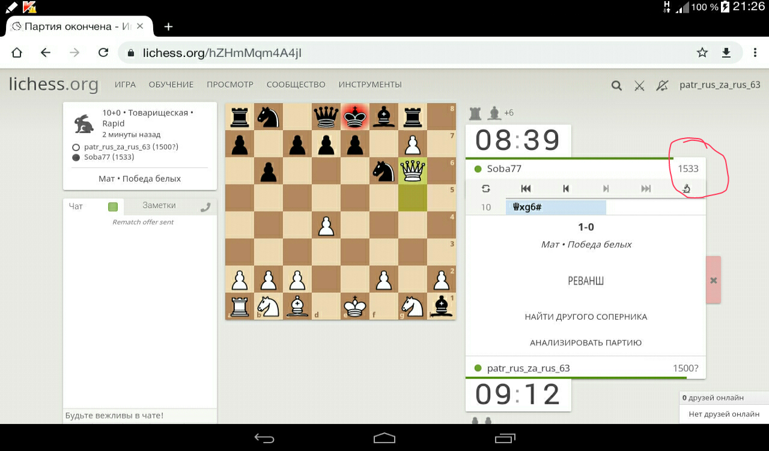This screenshot has width=769, height=451.
Task: Expand the друзей онлайн friends box
Action: (724, 398)
